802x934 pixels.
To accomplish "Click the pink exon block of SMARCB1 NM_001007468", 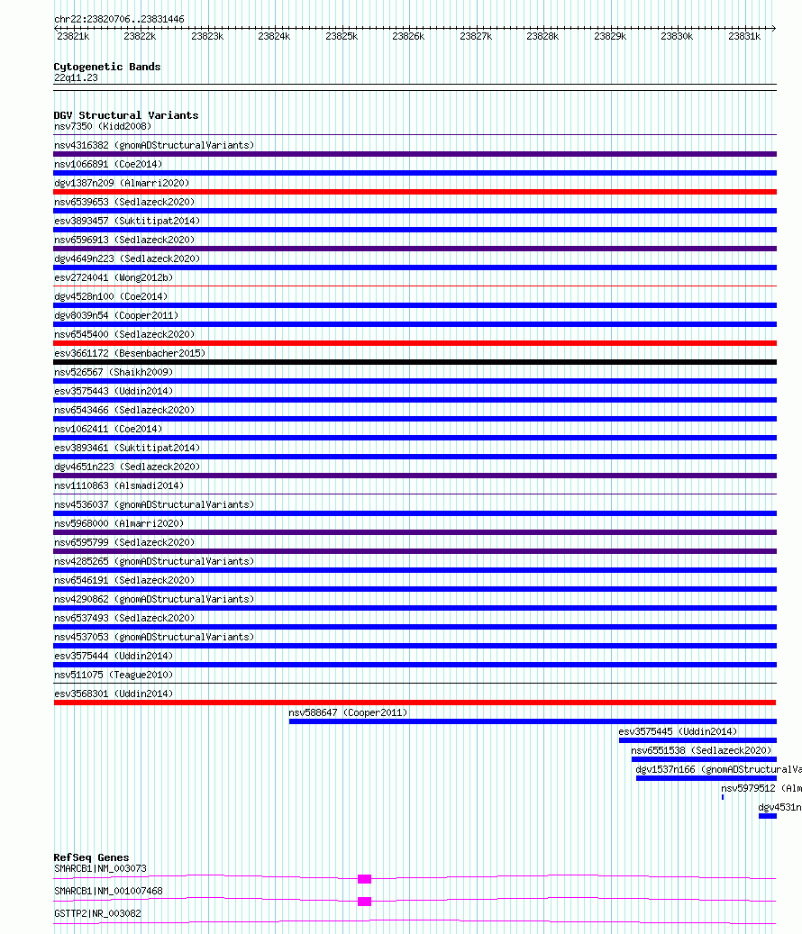I will click(x=365, y=902).
